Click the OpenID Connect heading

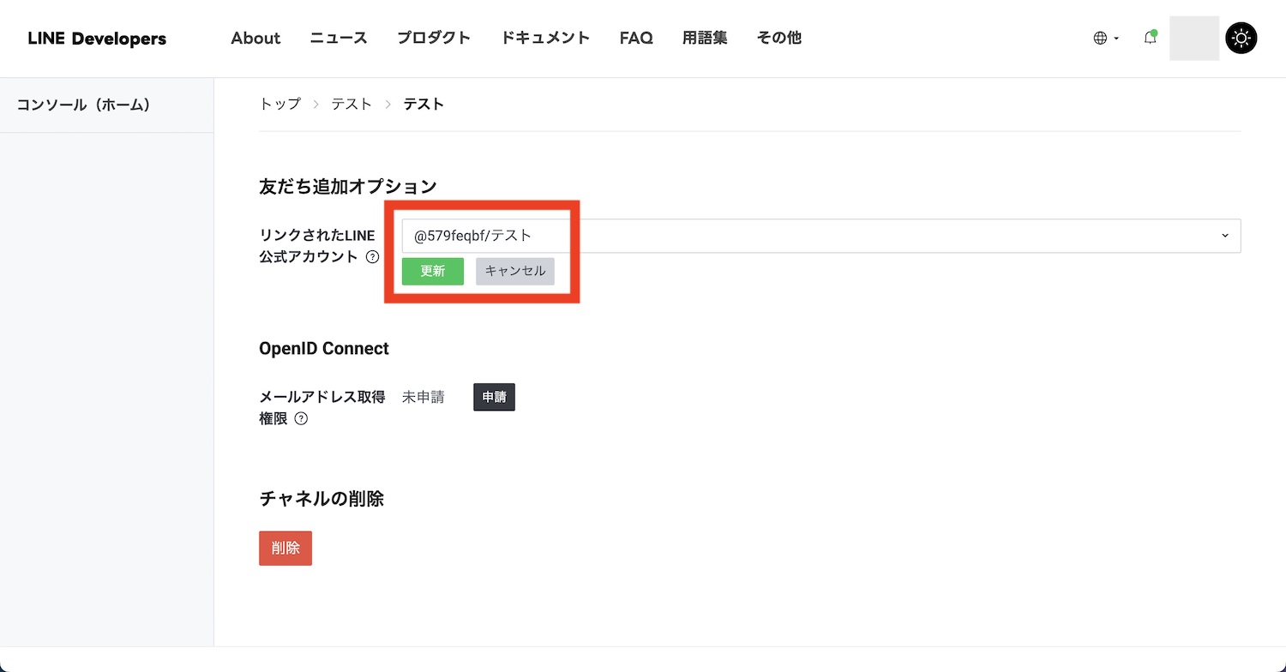324,349
